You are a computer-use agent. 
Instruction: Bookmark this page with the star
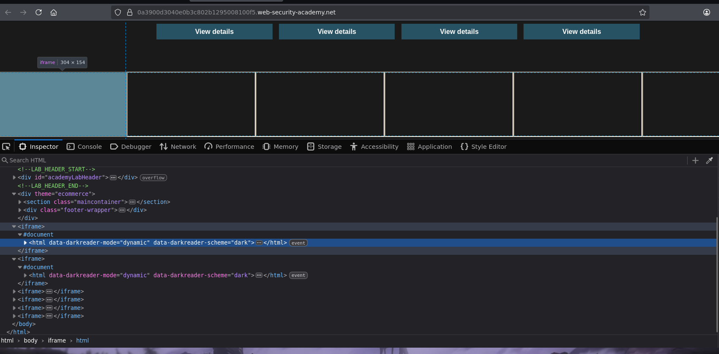point(643,12)
